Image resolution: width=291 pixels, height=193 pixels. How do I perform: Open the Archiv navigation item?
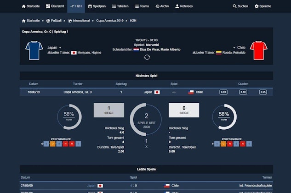(162, 6)
